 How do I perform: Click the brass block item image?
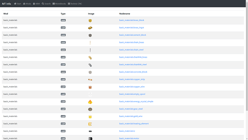tap(90, 21)
